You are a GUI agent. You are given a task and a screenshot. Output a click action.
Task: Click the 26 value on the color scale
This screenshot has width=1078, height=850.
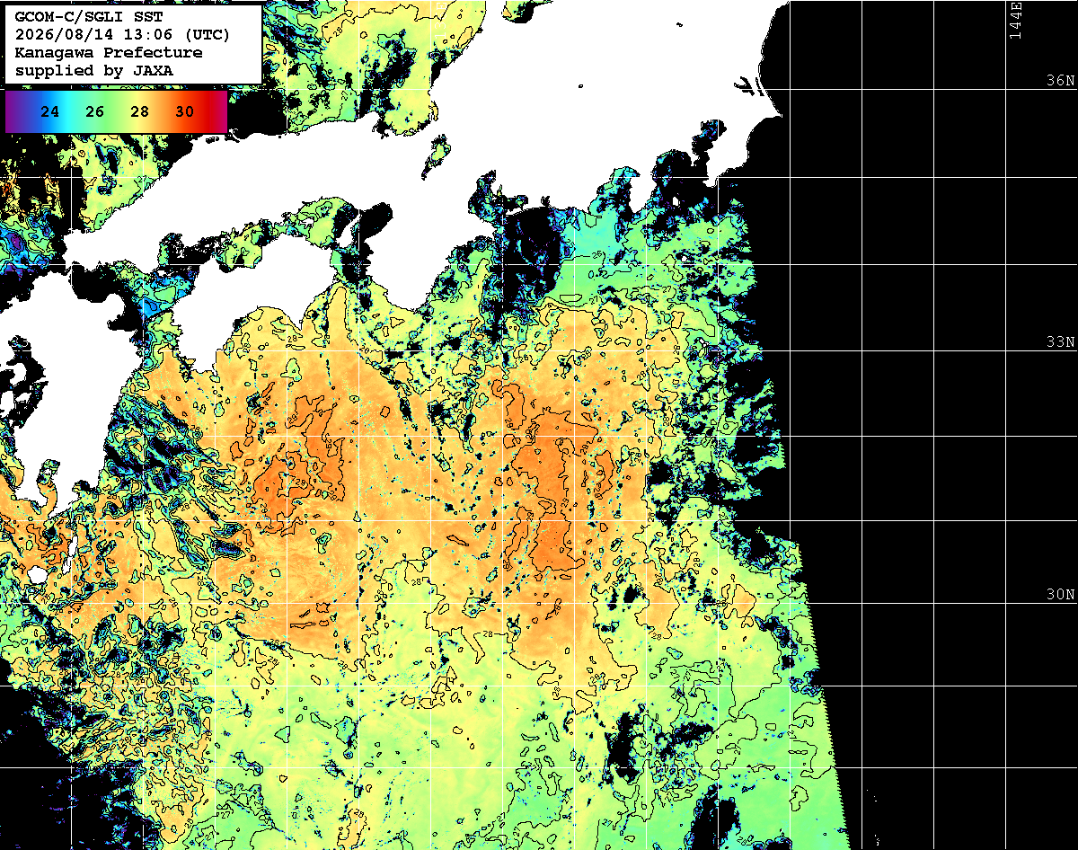point(95,111)
